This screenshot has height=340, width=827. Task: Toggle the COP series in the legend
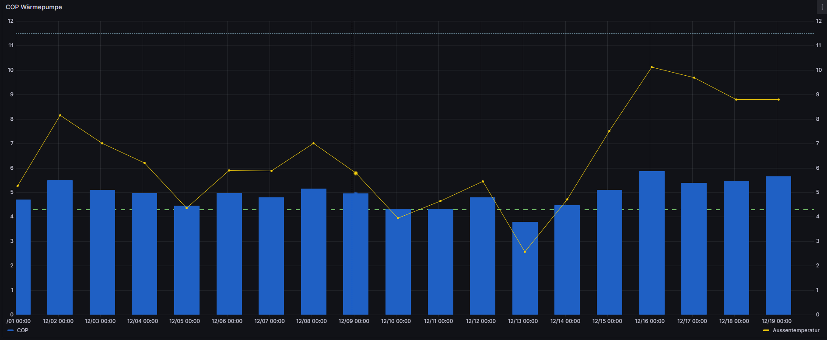[x=22, y=330]
